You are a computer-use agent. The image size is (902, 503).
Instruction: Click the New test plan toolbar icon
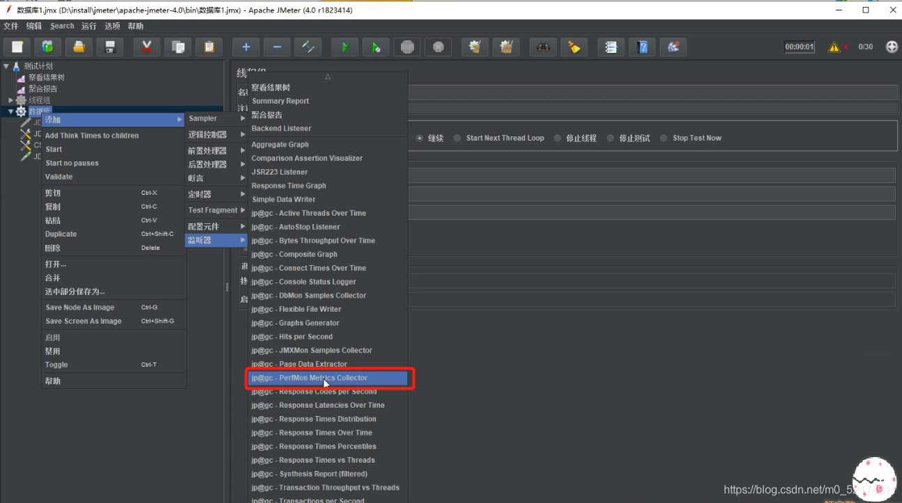click(x=17, y=47)
